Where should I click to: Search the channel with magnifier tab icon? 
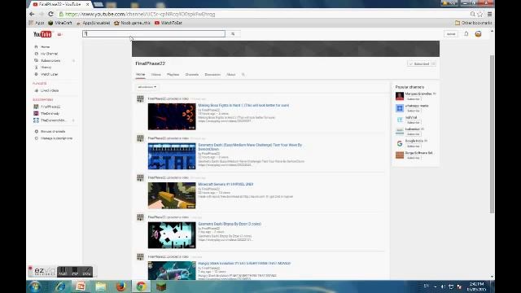[x=243, y=75]
